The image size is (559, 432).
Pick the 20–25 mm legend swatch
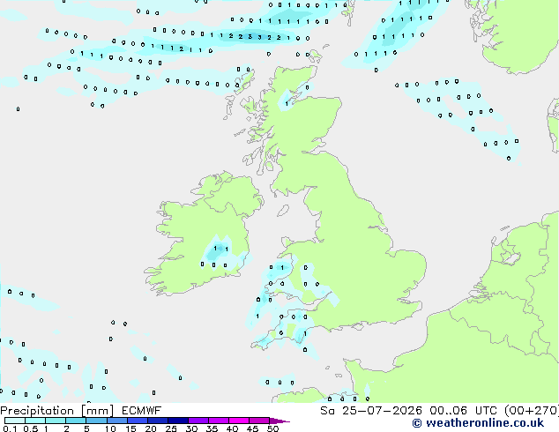tap(158, 421)
